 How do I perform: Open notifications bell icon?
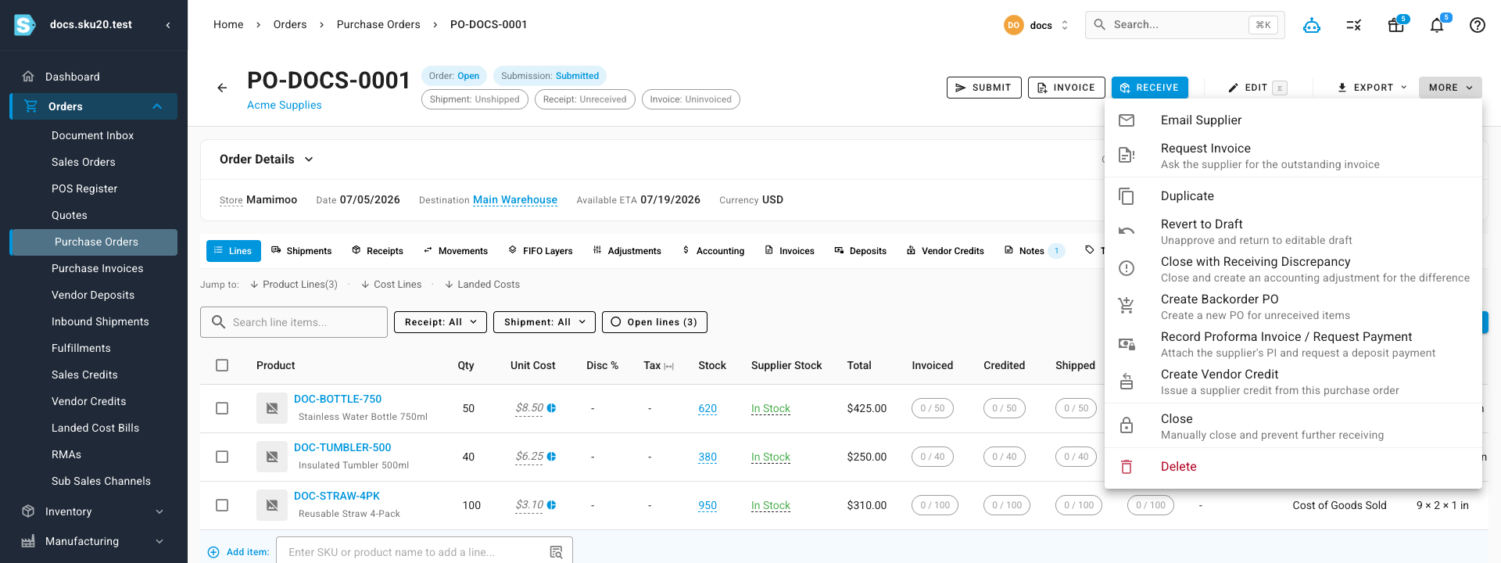click(x=1437, y=25)
